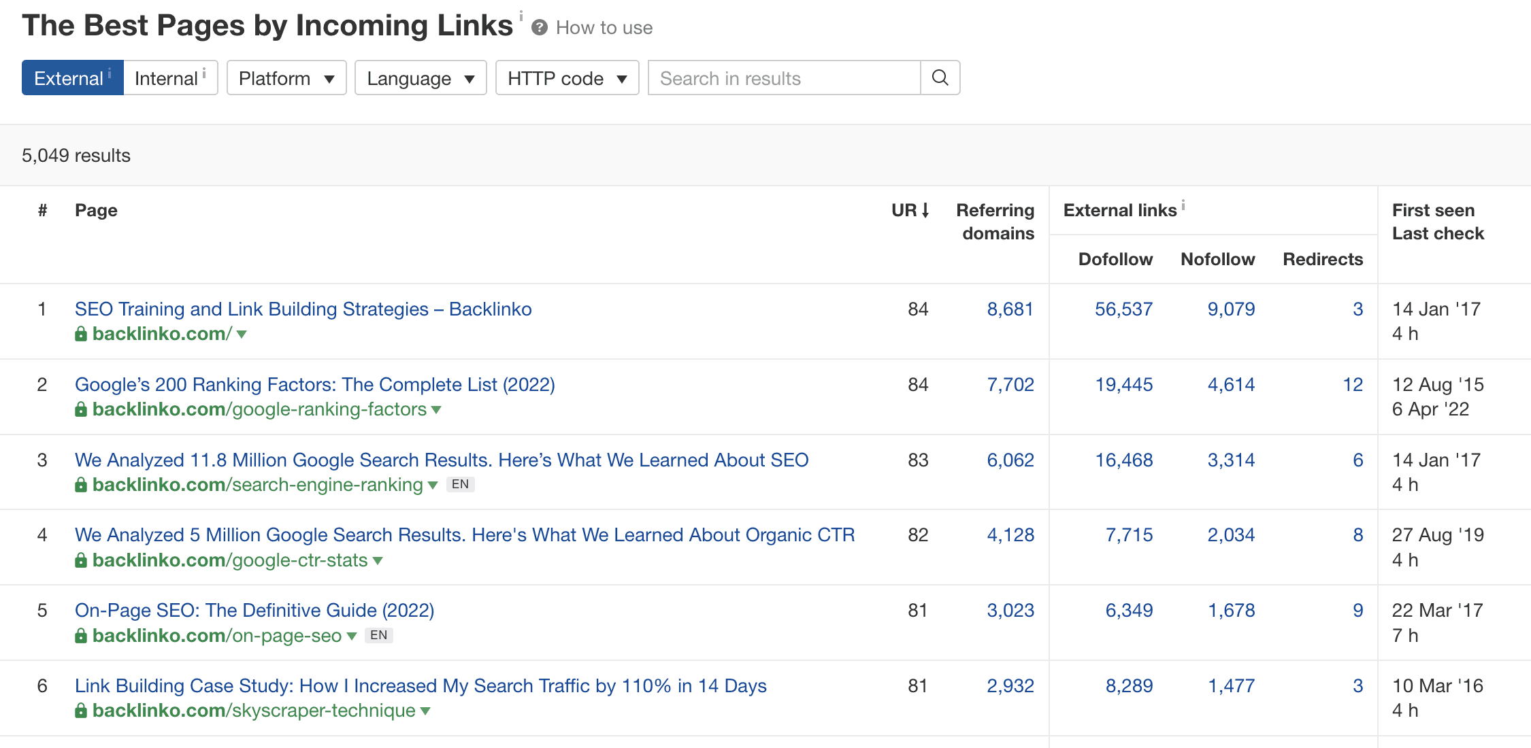Expand the google-ranking-factors URL dropdown arrow

pos(436,410)
